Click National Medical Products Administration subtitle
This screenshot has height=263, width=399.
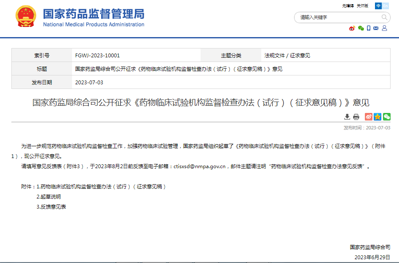point(94,24)
